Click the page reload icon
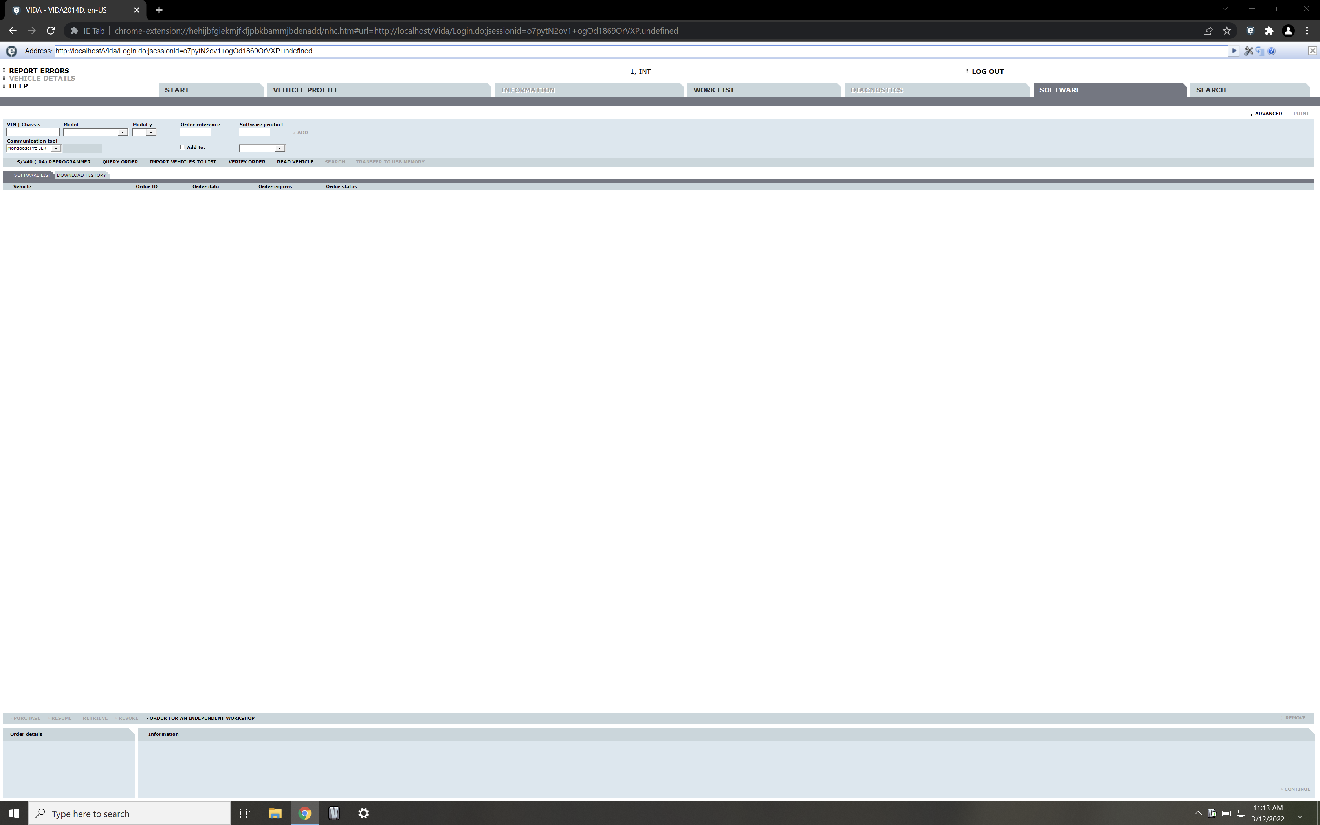This screenshot has width=1320, height=825. pyautogui.click(x=50, y=31)
